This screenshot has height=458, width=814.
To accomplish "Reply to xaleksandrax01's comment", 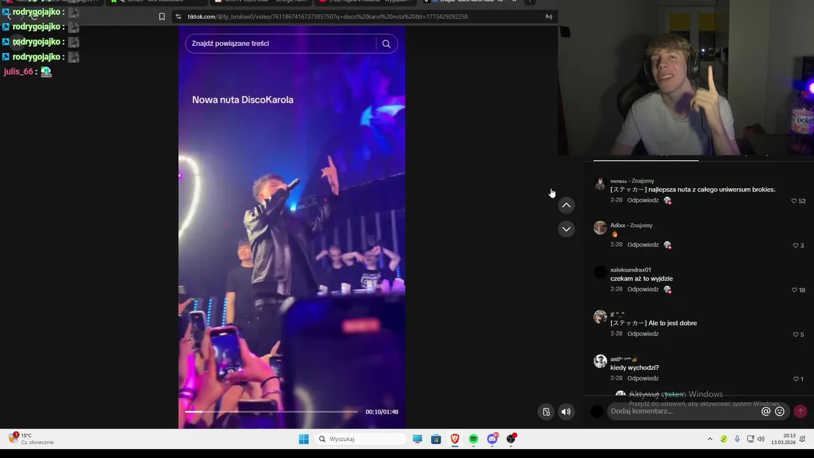I will (x=643, y=289).
